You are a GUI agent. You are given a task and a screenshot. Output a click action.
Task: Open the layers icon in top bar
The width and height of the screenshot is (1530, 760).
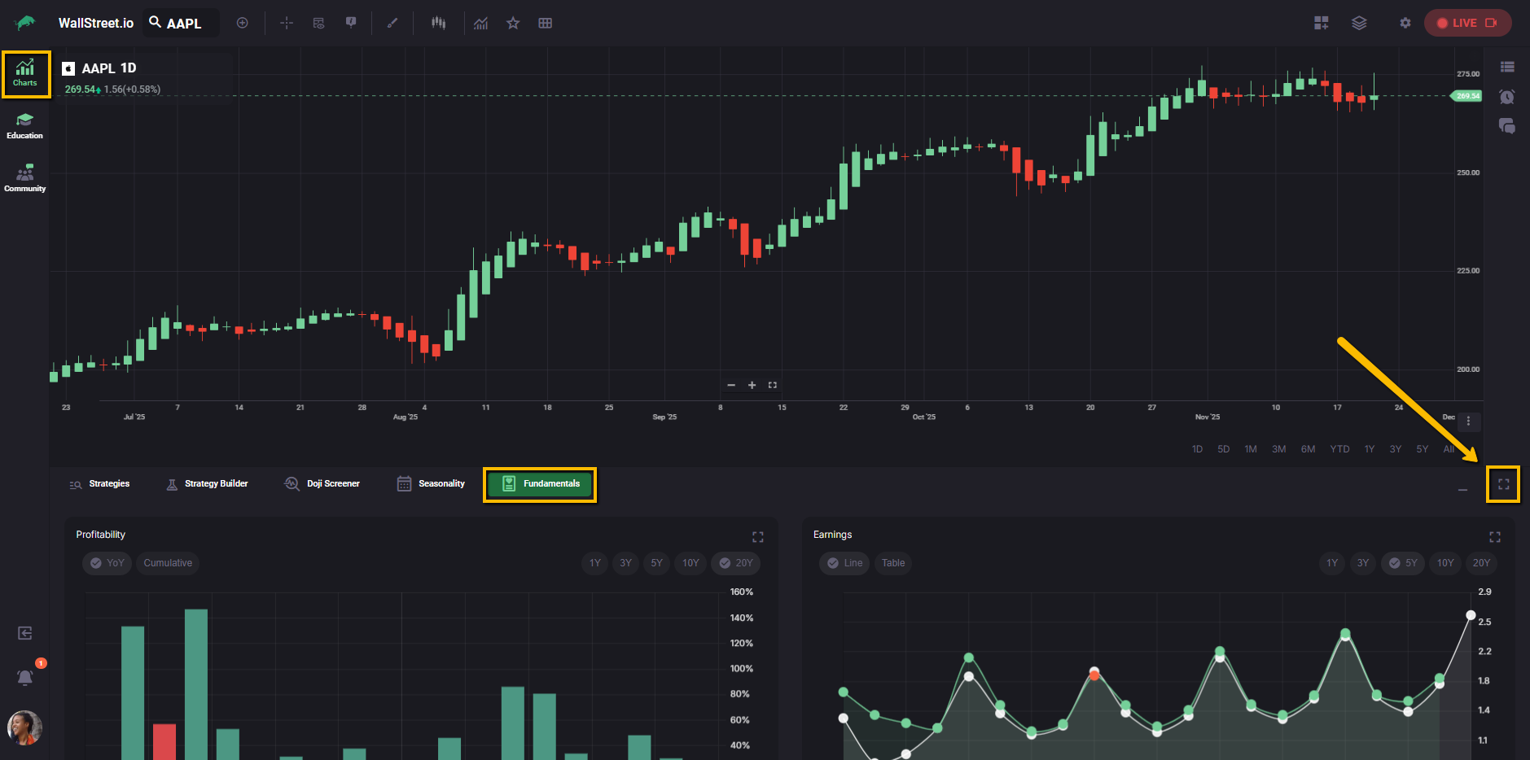pyautogui.click(x=1359, y=23)
